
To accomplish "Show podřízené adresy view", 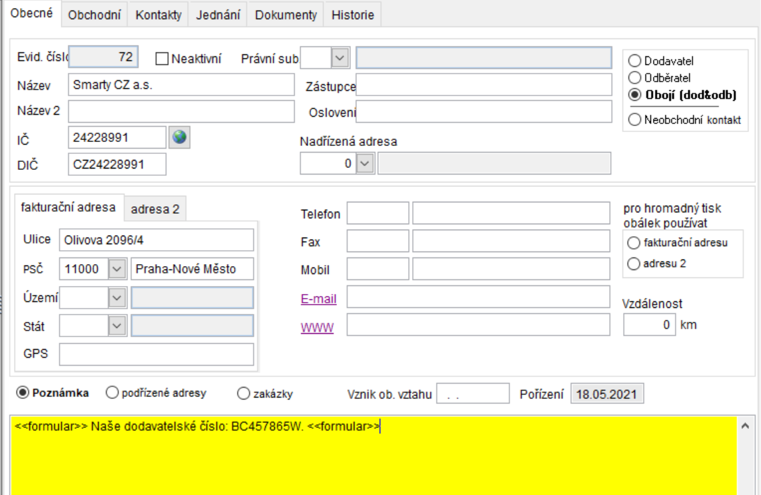I will (111, 393).
